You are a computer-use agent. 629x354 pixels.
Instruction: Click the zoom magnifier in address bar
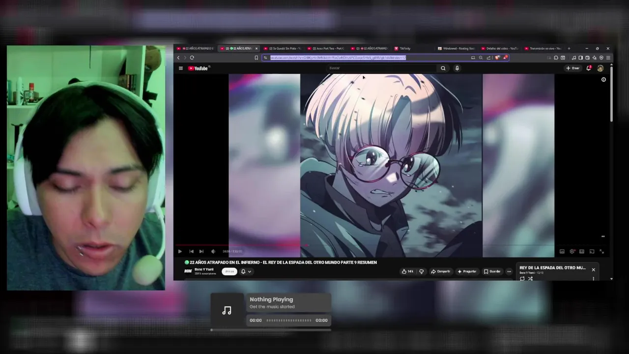coord(481,58)
